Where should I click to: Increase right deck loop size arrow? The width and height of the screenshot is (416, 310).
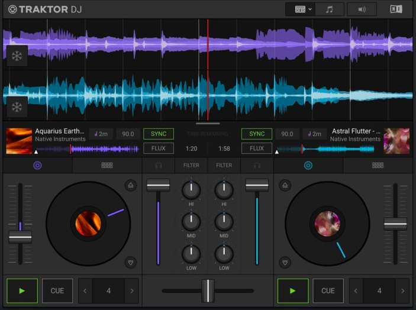coord(402,291)
